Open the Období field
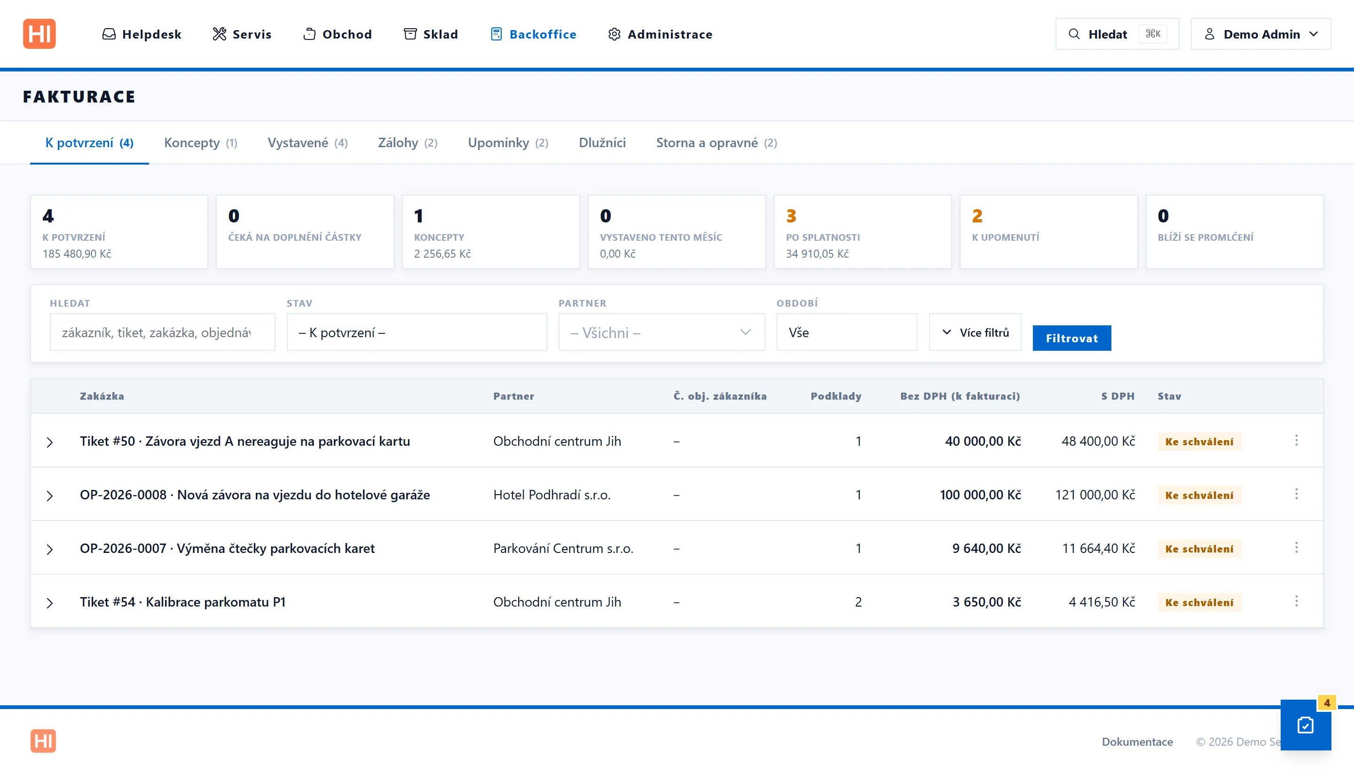Image resolution: width=1354 pixels, height=773 pixels. click(x=847, y=332)
